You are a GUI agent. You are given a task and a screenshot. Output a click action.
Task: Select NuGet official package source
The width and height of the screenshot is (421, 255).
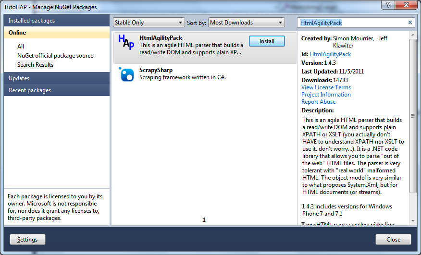pos(55,56)
